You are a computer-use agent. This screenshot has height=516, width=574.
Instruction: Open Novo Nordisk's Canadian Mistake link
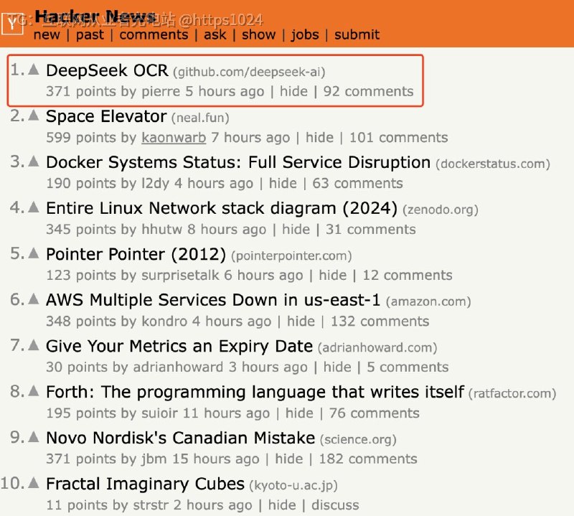181,438
